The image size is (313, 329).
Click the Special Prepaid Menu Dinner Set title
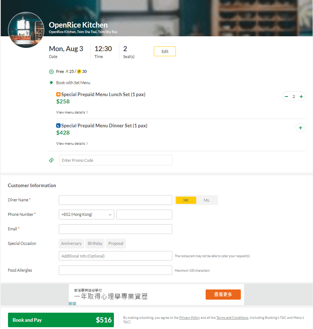click(104, 126)
